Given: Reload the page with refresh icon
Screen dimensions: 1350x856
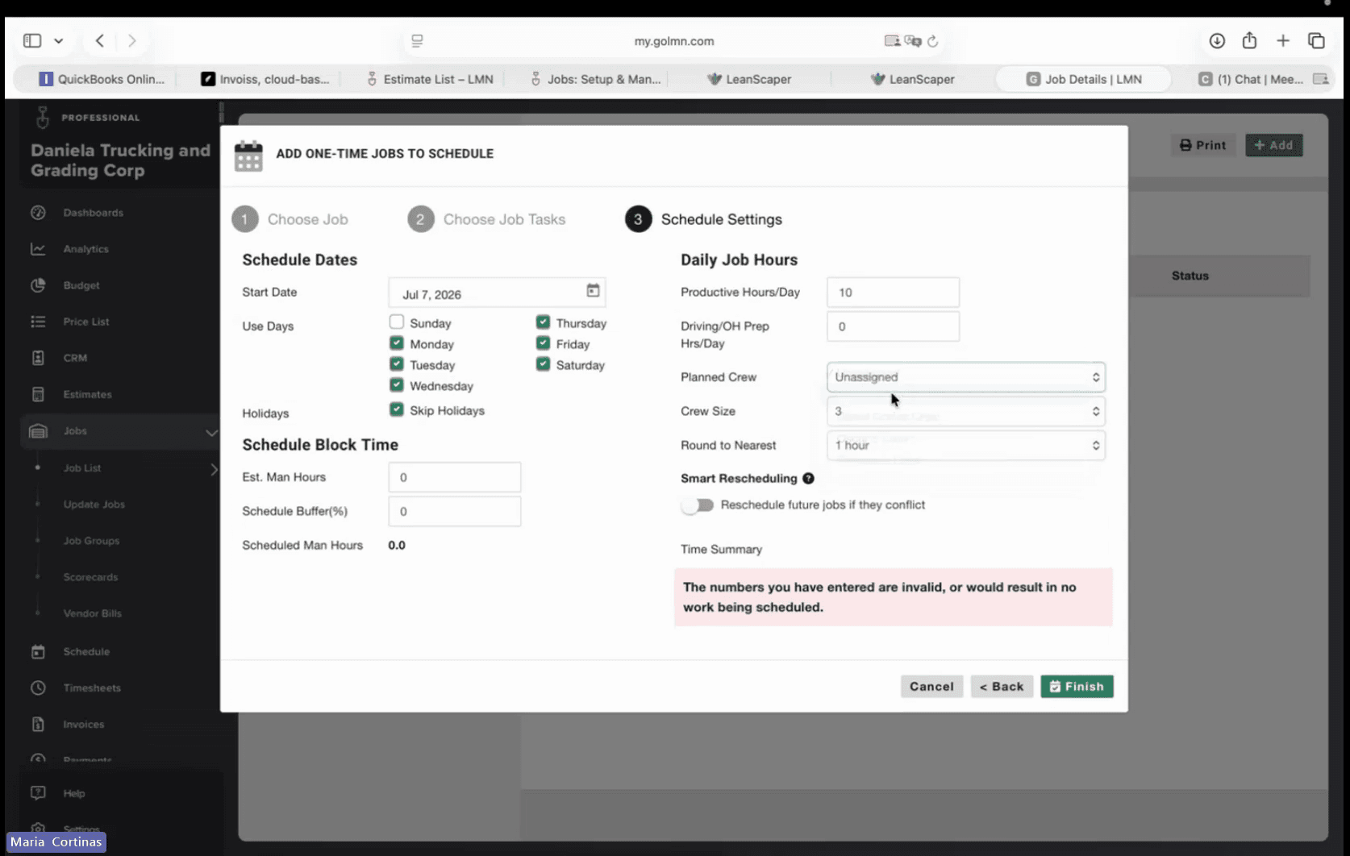Looking at the screenshot, I should (x=932, y=41).
